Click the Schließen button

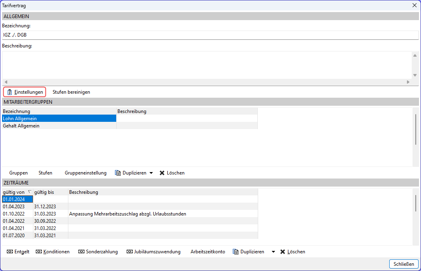click(404, 264)
